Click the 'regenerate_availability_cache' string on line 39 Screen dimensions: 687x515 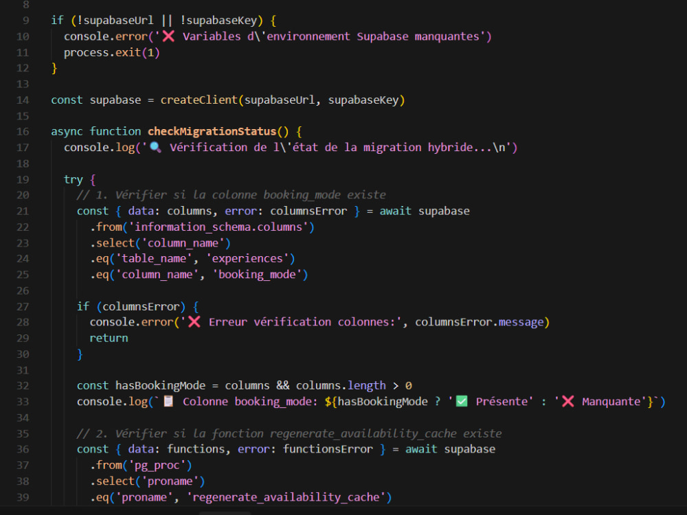(x=286, y=497)
